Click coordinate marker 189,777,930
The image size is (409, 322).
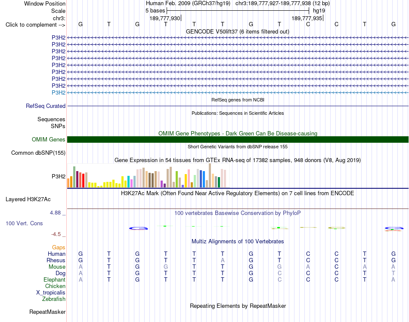click(x=165, y=18)
